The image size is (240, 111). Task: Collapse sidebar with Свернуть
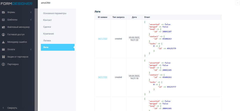coord(12,108)
